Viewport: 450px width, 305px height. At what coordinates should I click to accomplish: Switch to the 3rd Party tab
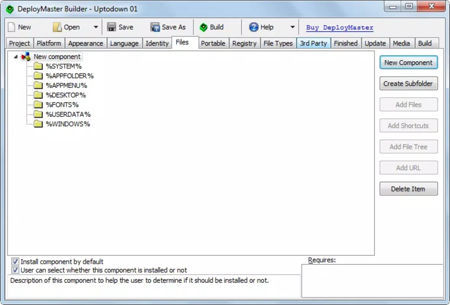point(313,43)
